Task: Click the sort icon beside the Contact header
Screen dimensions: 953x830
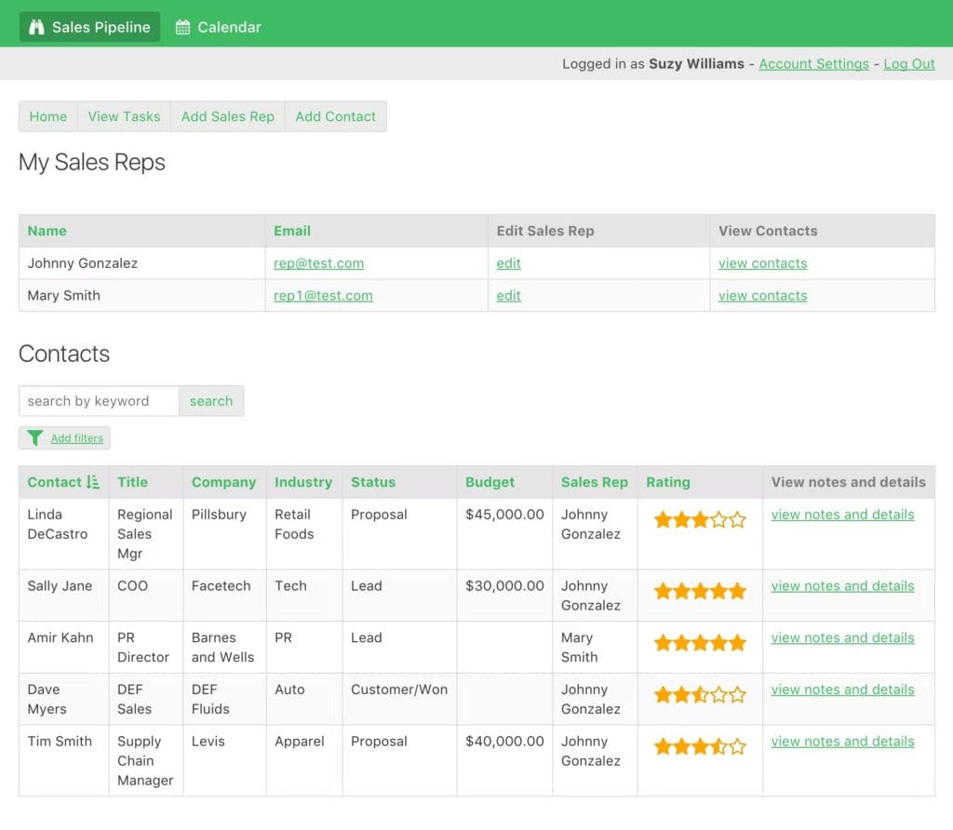Action: (94, 482)
